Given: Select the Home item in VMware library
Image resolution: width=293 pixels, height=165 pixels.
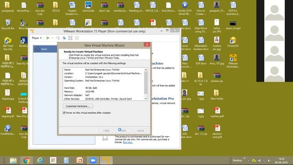Looking at the screenshot, I should [45, 49].
